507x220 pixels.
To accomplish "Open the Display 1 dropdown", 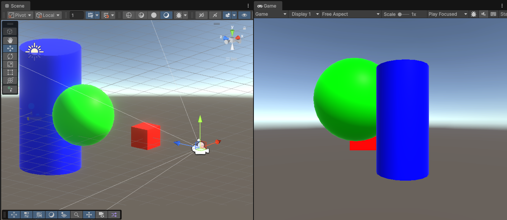I will 304,14.
